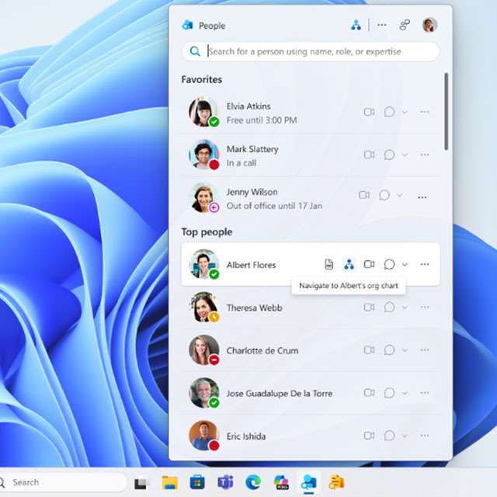497x497 pixels.
Task: Open the switch view icon beside header ellipsis
Action: (404, 25)
